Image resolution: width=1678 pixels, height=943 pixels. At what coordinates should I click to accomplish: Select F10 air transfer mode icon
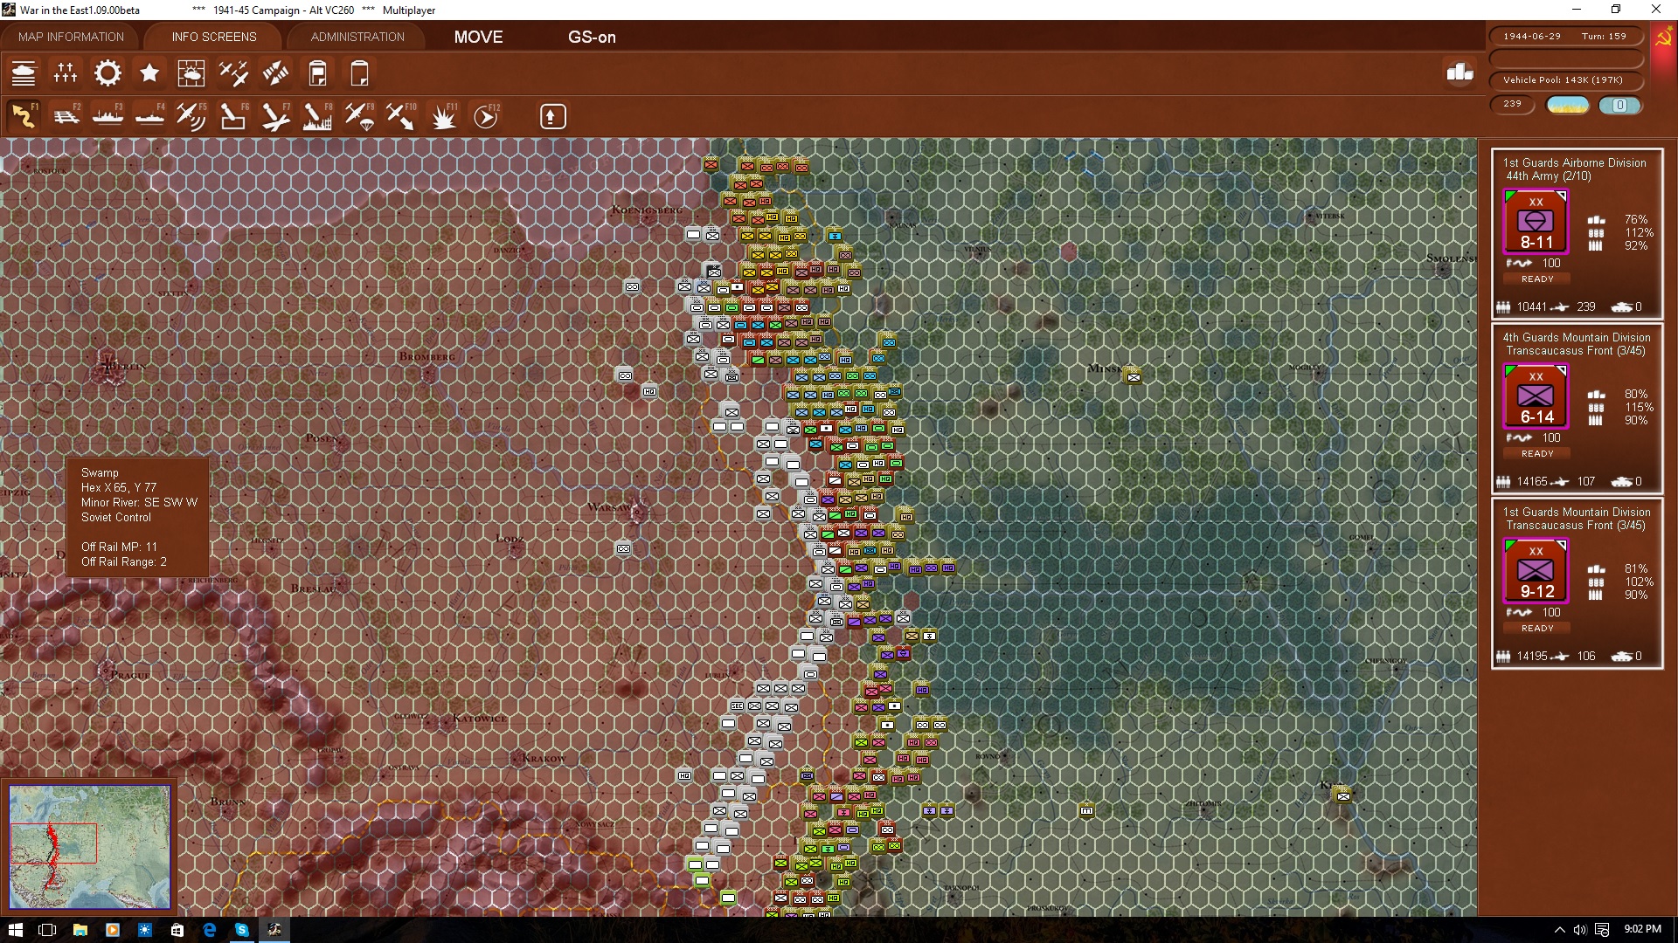click(x=401, y=116)
